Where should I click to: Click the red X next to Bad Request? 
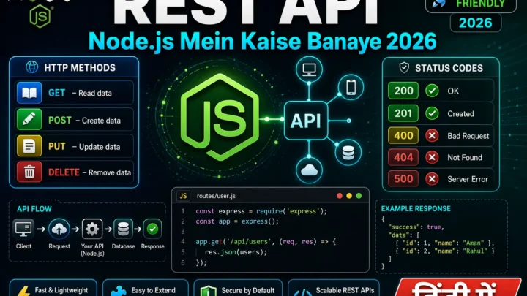432,136
